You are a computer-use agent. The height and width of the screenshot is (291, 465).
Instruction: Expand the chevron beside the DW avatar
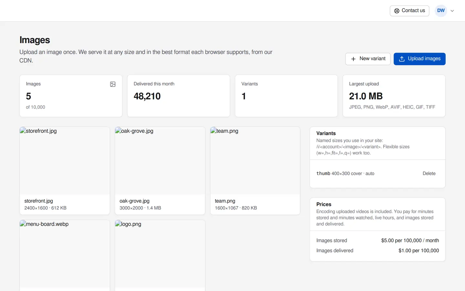click(x=452, y=11)
